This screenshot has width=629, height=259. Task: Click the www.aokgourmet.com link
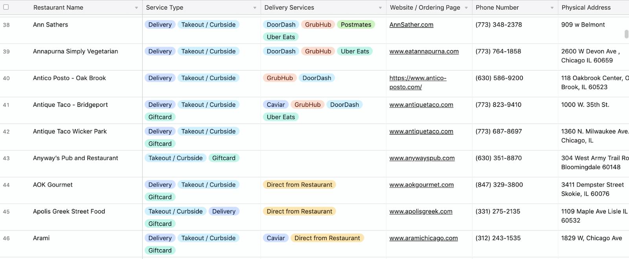(421, 185)
